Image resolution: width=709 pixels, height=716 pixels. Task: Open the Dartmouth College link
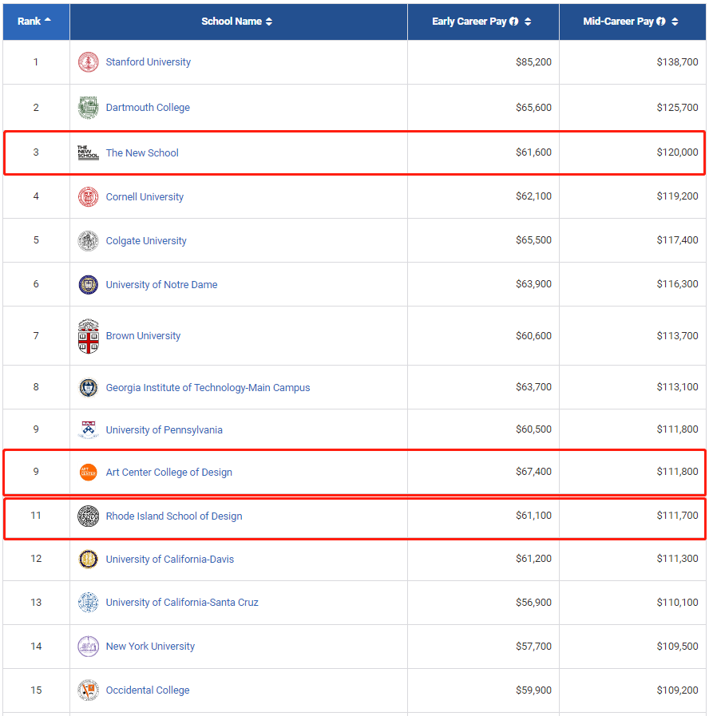pos(148,108)
